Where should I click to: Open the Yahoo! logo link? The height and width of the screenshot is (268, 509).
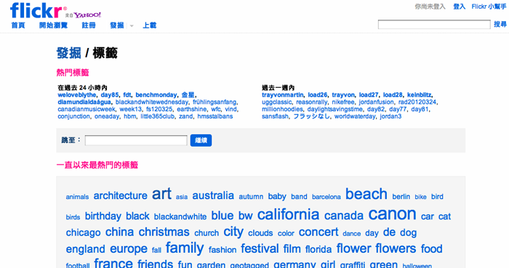pos(87,15)
